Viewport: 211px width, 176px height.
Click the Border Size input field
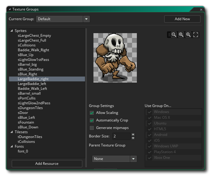[x=122, y=136]
